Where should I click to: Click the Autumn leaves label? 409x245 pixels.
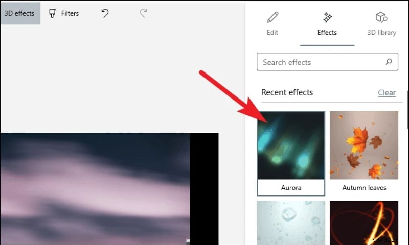pos(364,188)
